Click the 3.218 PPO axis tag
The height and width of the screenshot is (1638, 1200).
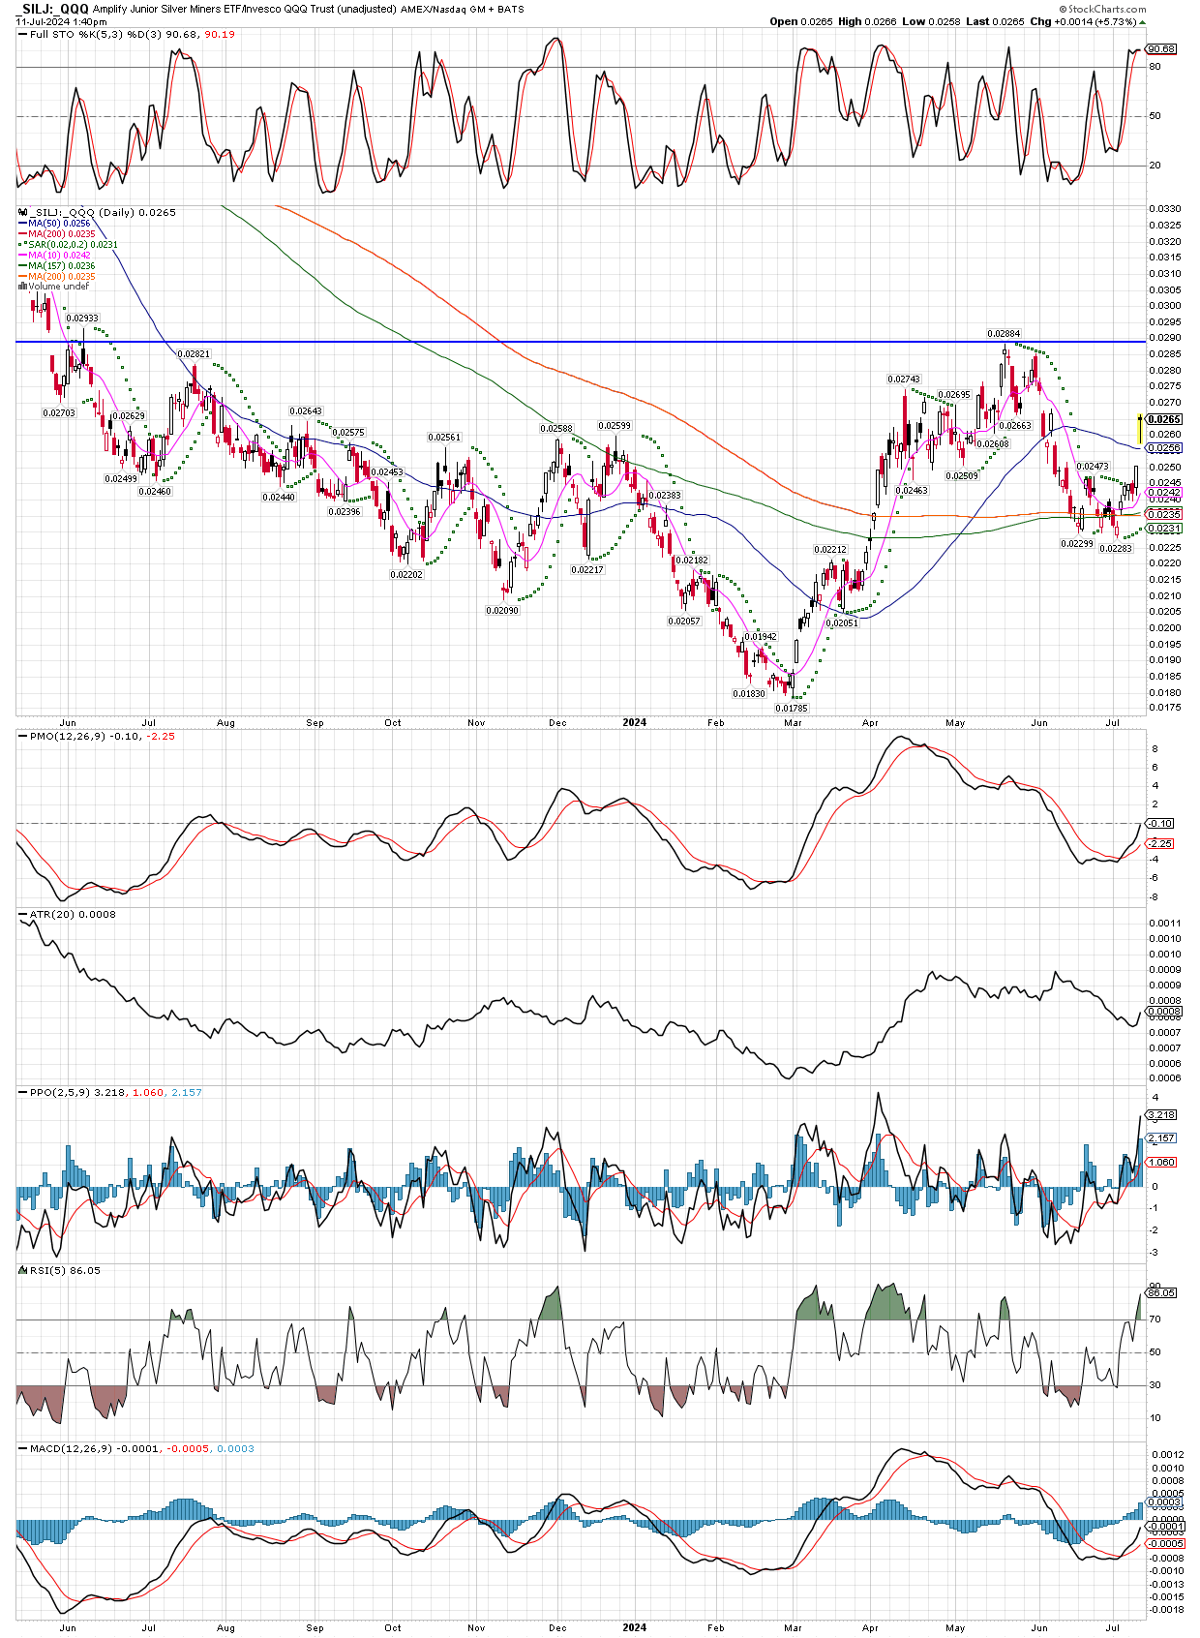[x=1161, y=1115]
